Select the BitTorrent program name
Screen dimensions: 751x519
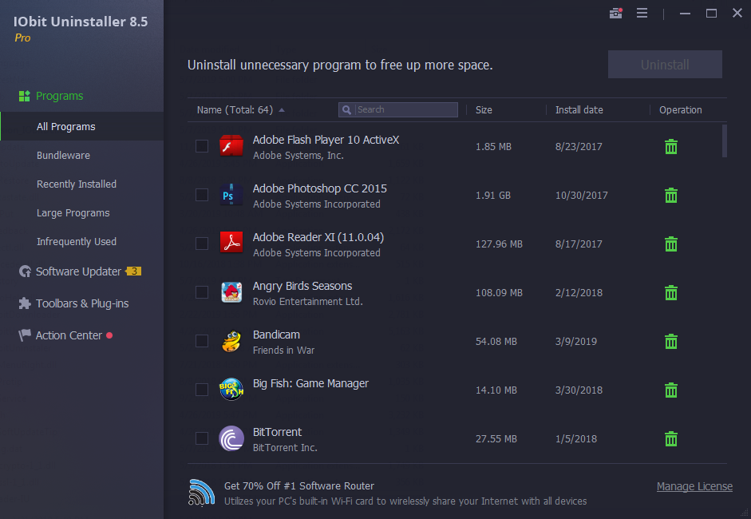[277, 432]
